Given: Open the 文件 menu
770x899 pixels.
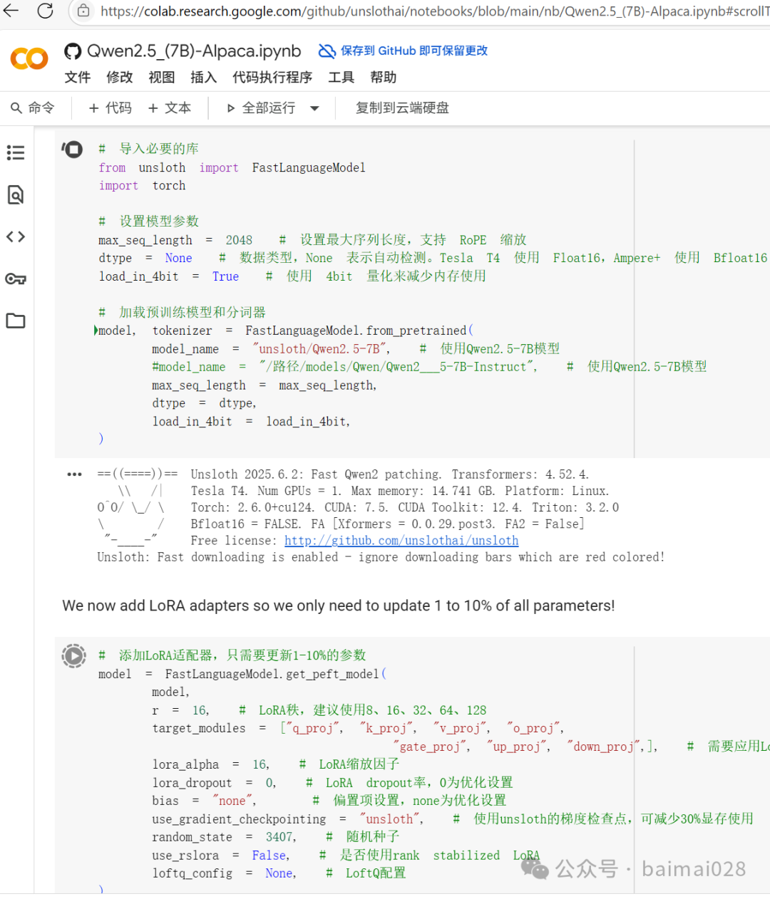Looking at the screenshot, I should (x=77, y=77).
